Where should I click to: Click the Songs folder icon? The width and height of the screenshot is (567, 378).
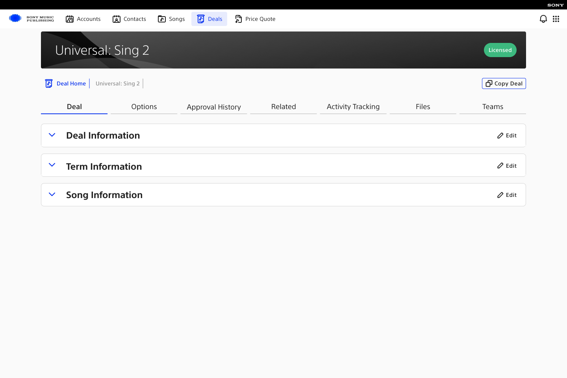(x=162, y=19)
